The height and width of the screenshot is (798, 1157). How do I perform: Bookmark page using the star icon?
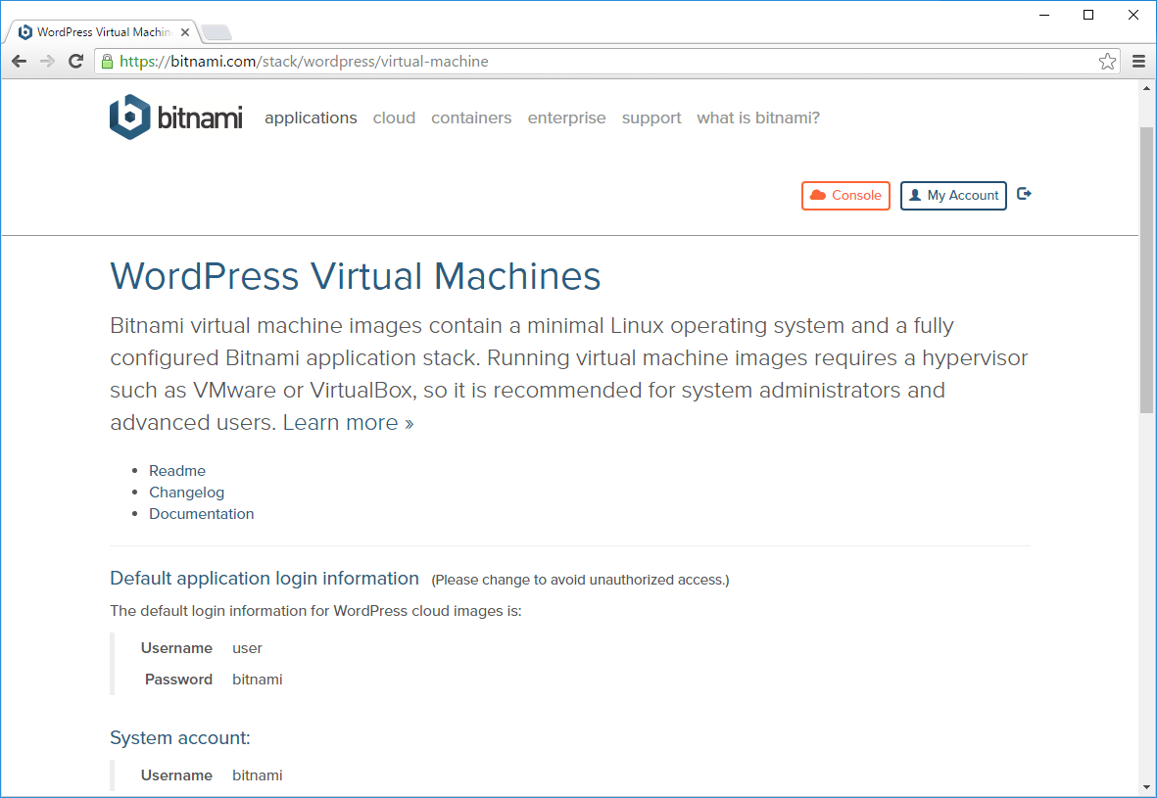[1107, 62]
